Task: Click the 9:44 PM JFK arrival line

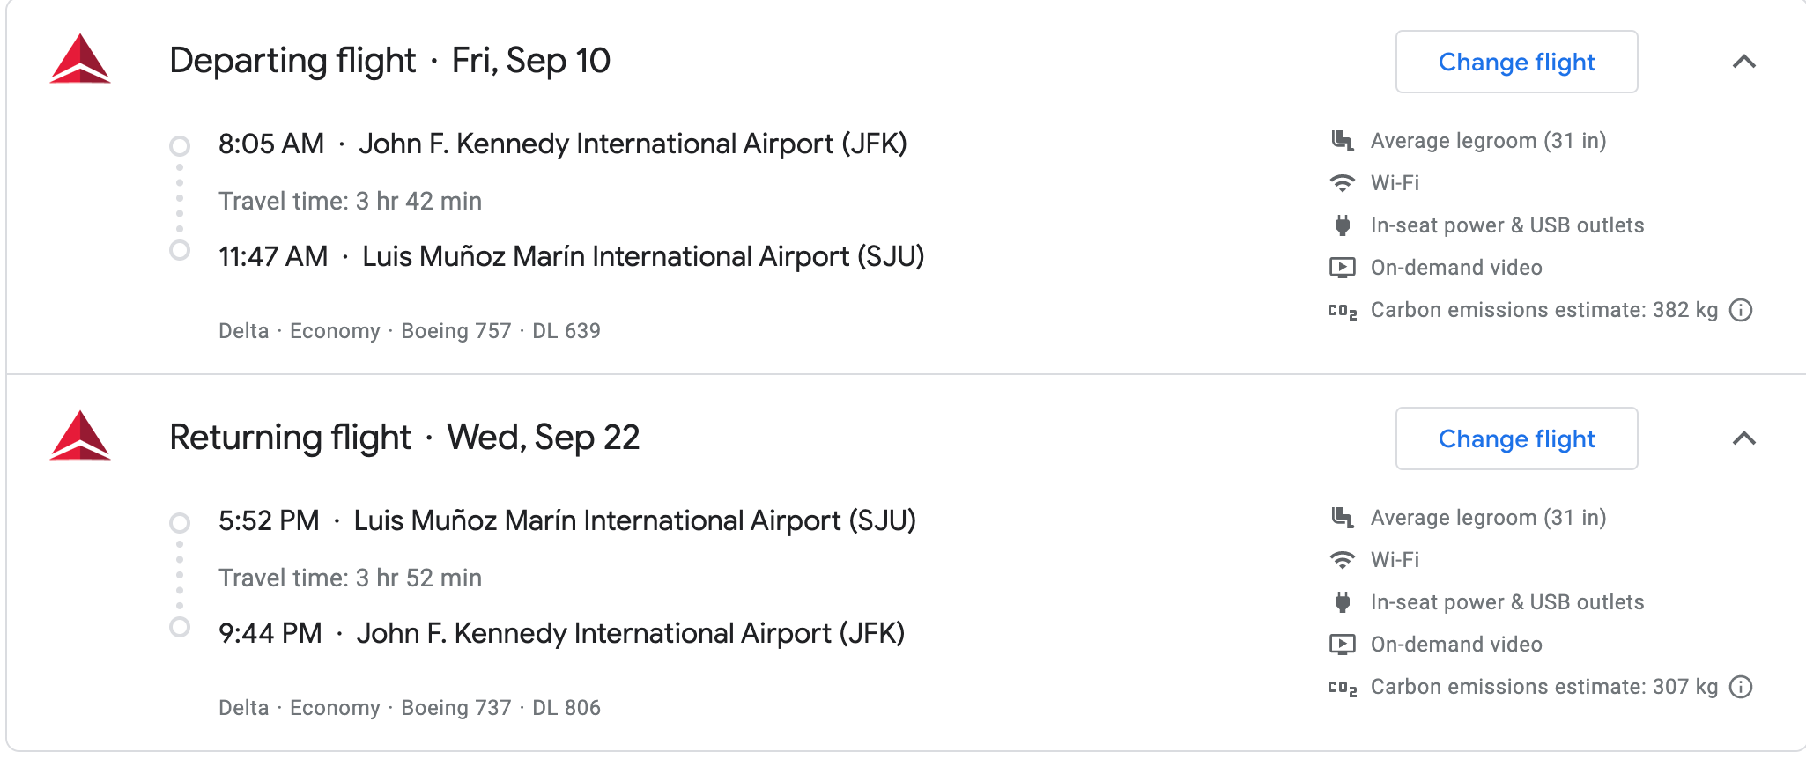Action: click(x=561, y=633)
